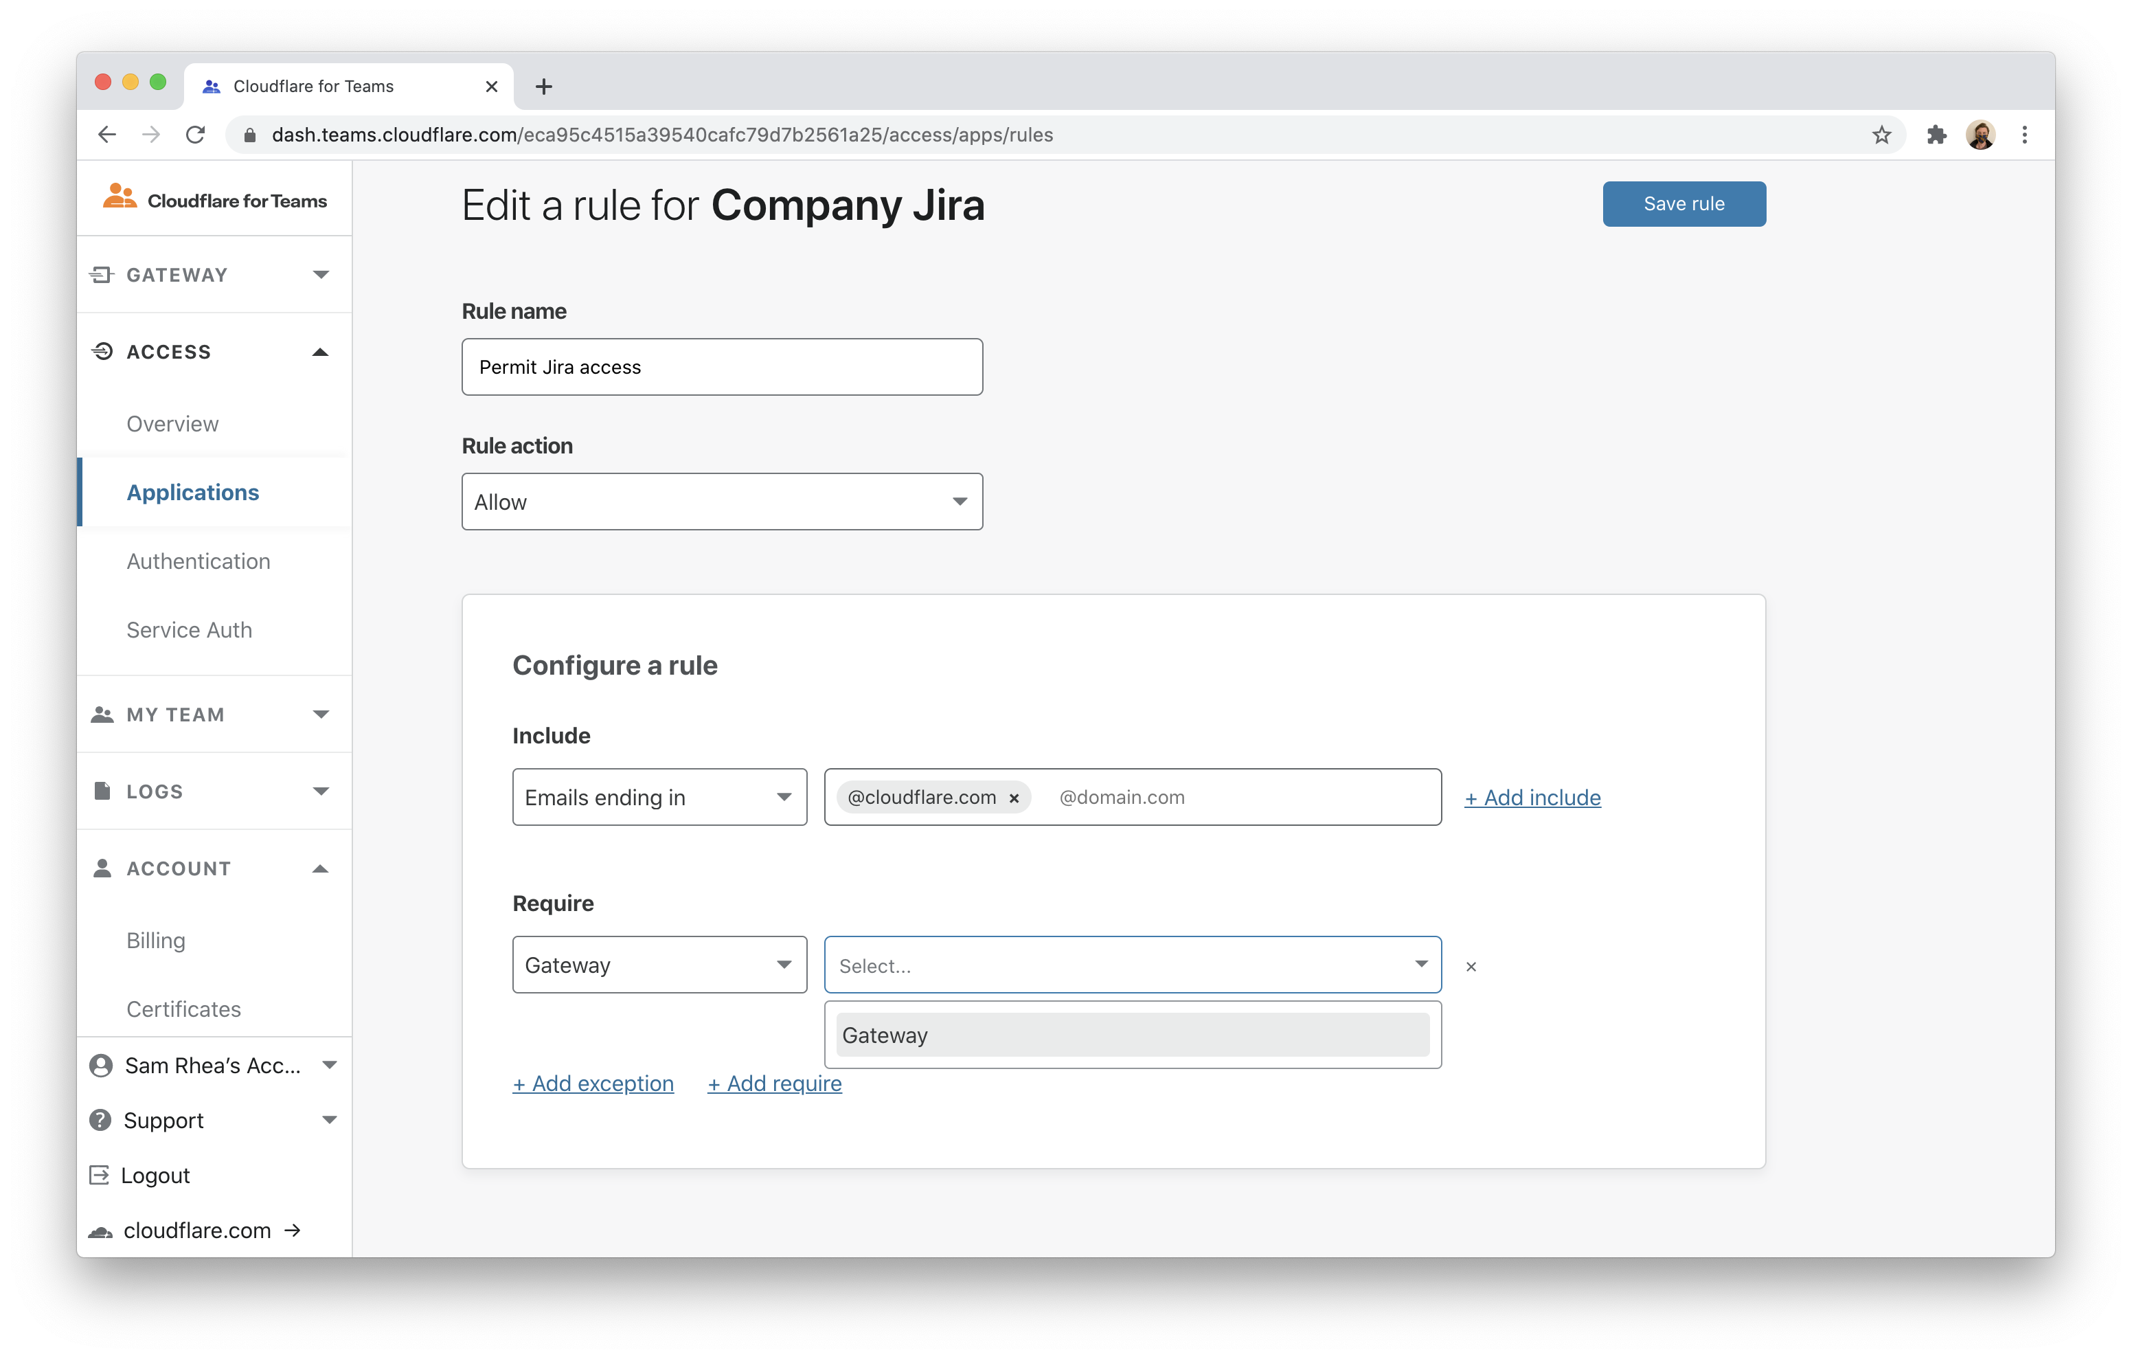Image resolution: width=2132 pixels, height=1359 pixels.
Task: Open the Rule action Allow dropdown
Action: pyautogui.click(x=722, y=502)
